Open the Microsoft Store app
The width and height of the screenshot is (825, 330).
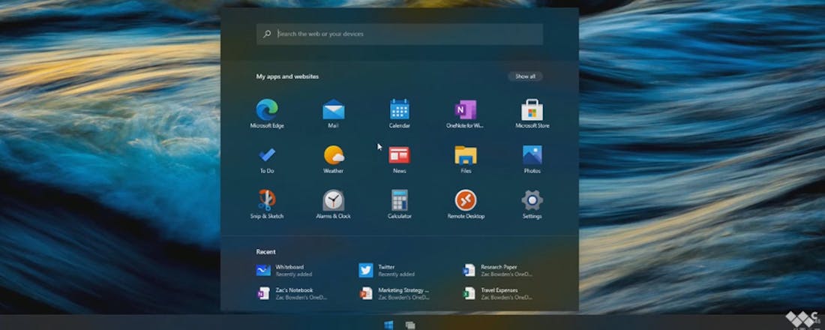click(532, 113)
